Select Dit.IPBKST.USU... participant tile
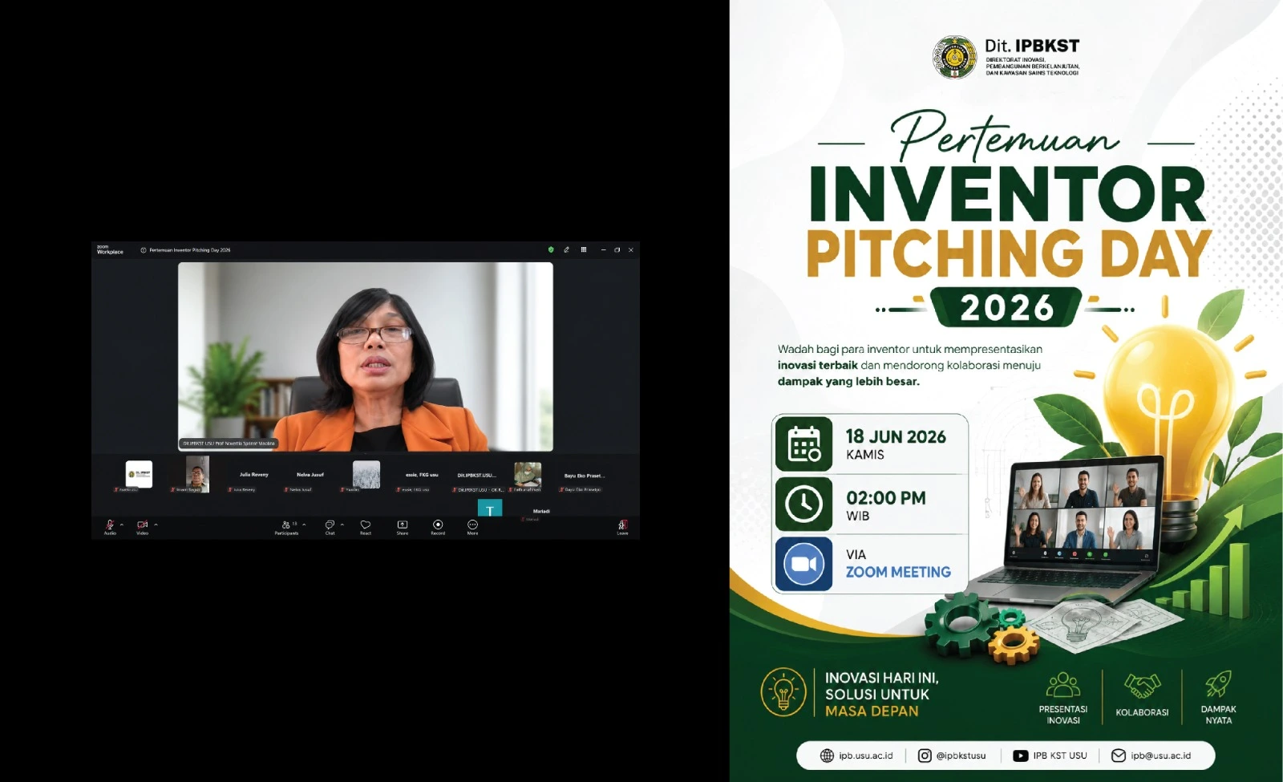 click(477, 475)
